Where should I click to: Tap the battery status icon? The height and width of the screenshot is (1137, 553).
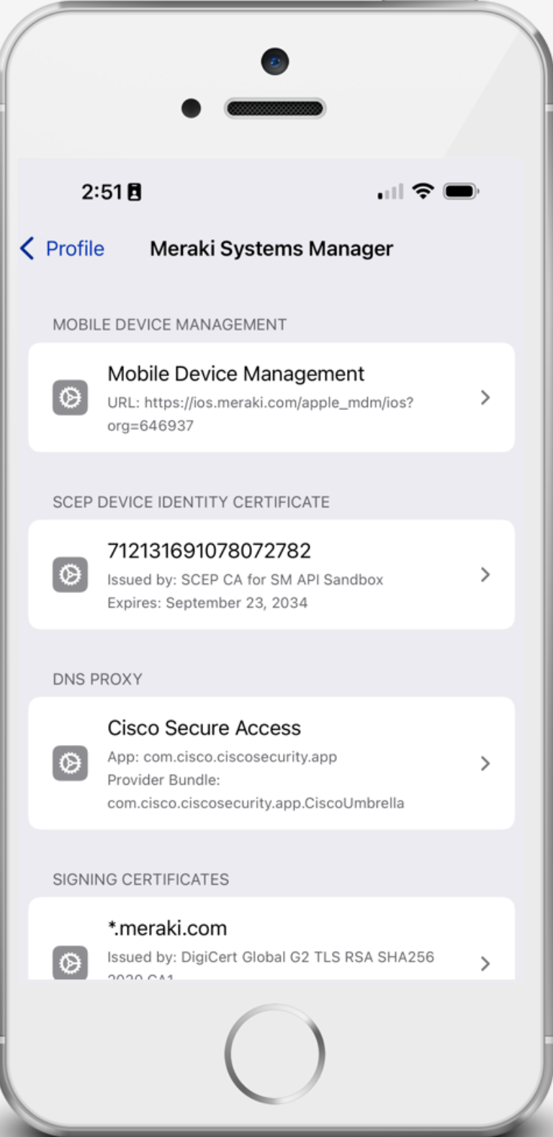tap(461, 192)
